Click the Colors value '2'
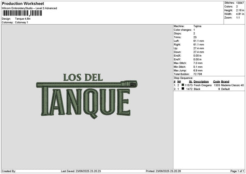The width and height of the screenshot is (246, 174). 237,7
